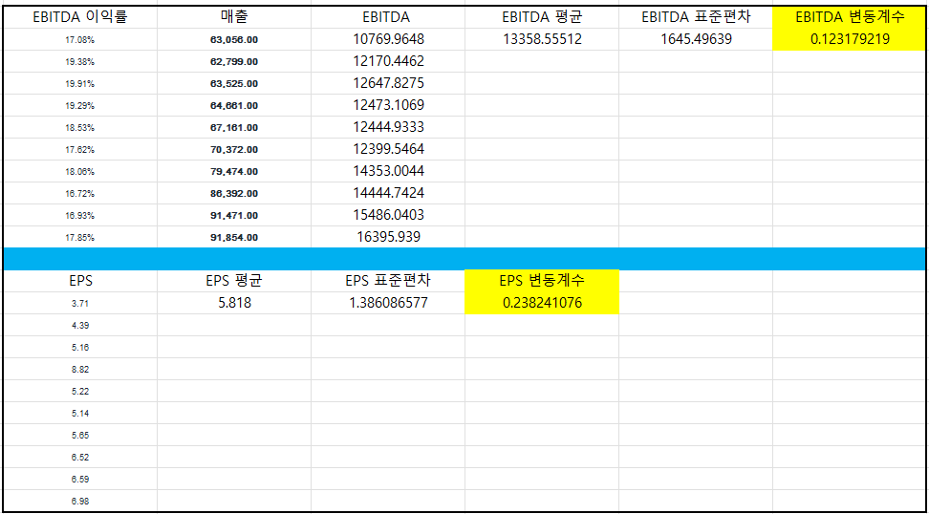Click the EPS average value 5.818
The image size is (929, 514).
click(x=234, y=303)
